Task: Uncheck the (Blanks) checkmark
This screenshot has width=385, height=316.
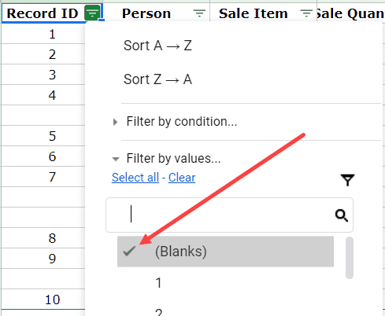Action: point(129,252)
